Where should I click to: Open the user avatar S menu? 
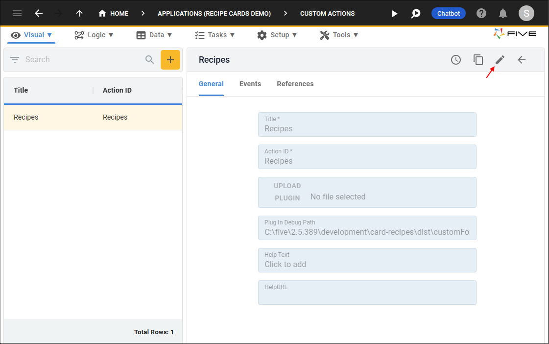(526, 13)
